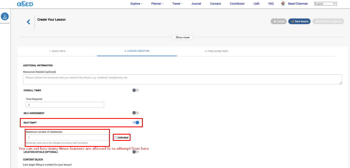Open the lightbulb sidebar icon
The width and height of the screenshot is (350, 168).
coord(5,17)
